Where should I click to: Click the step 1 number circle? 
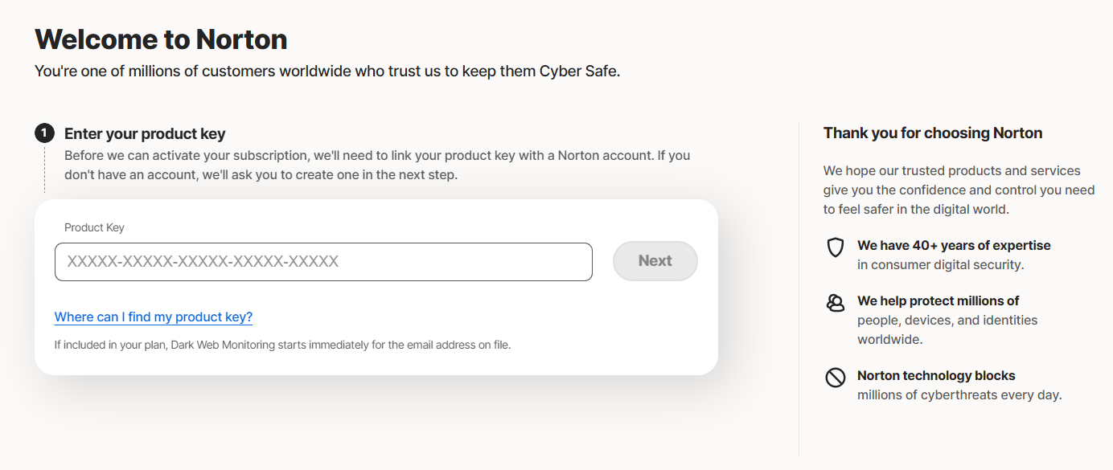click(44, 133)
